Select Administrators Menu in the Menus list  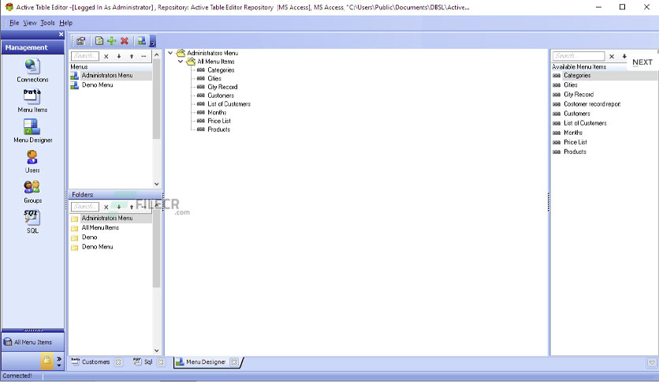111,75
